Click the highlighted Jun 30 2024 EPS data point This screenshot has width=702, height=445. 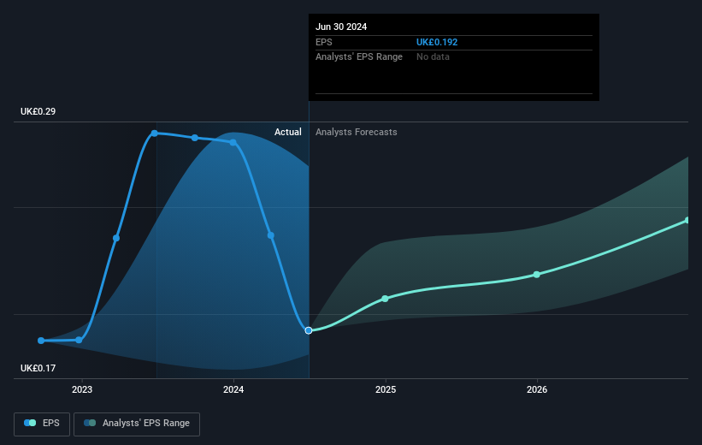pyautogui.click(x=309, y=330)
